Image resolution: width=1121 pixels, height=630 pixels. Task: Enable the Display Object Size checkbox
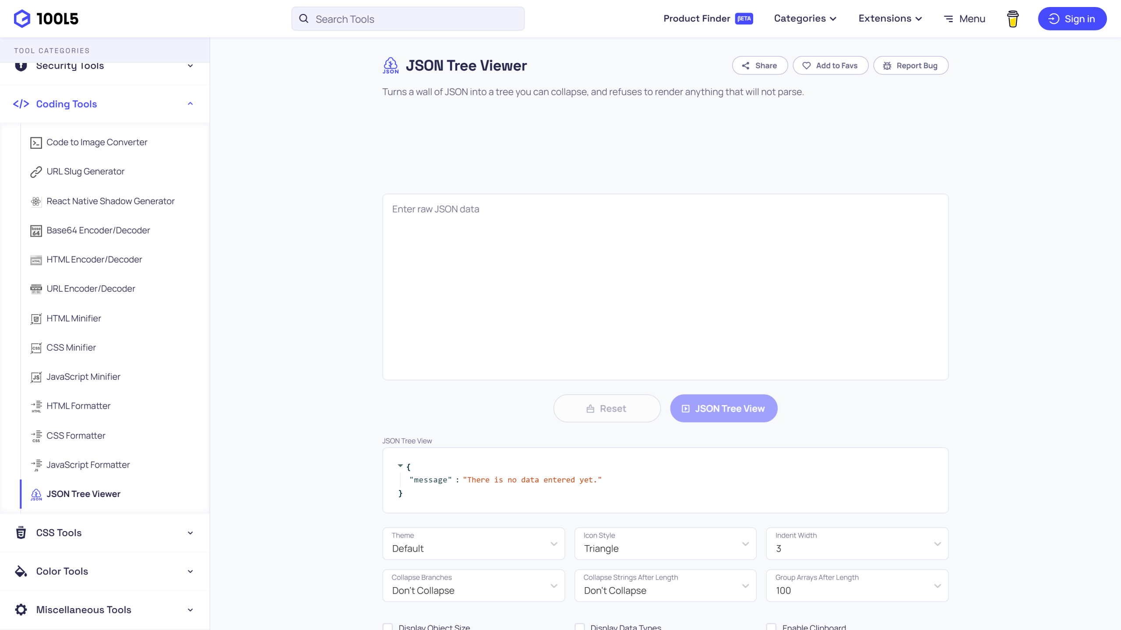point(388,627)
